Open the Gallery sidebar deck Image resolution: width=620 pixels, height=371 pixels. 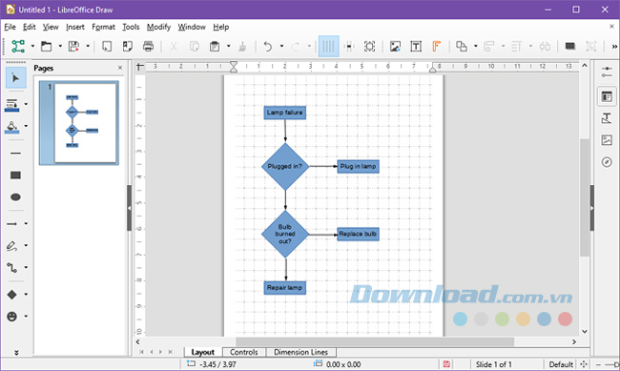click(x=607, y=140)
